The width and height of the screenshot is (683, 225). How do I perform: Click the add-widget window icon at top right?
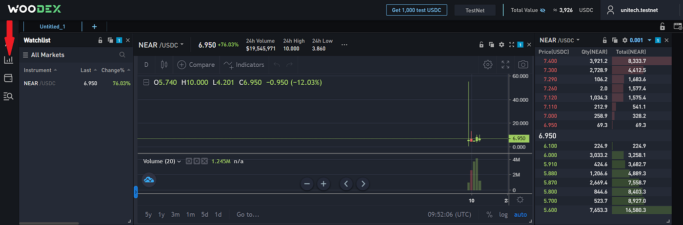(678, 27)
